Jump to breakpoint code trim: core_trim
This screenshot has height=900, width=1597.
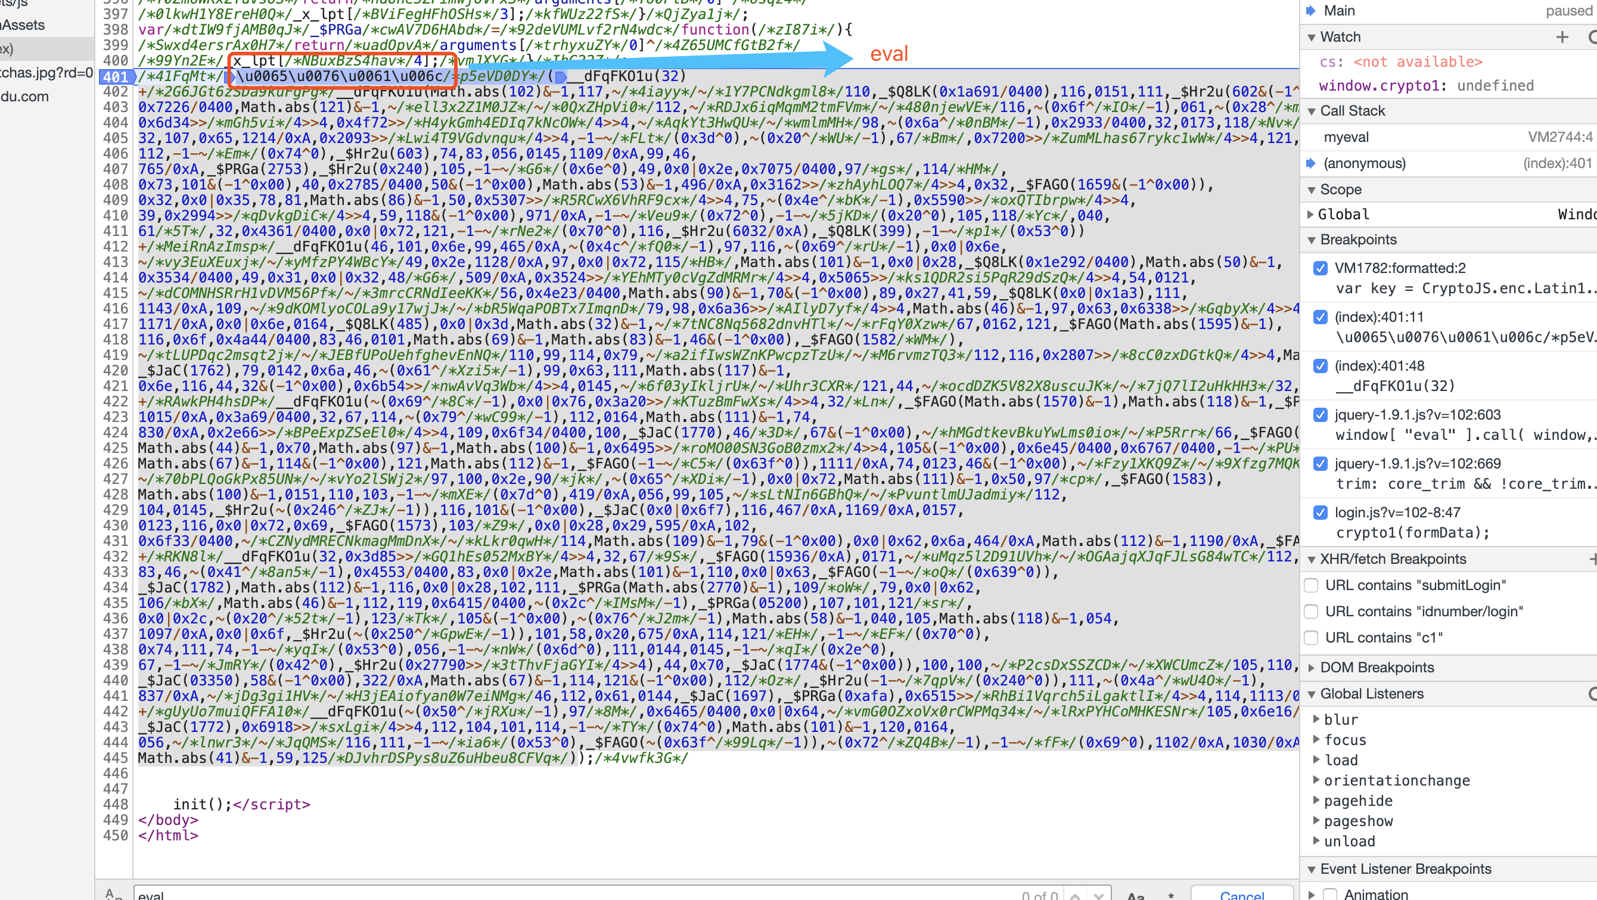pos(1465,484)
